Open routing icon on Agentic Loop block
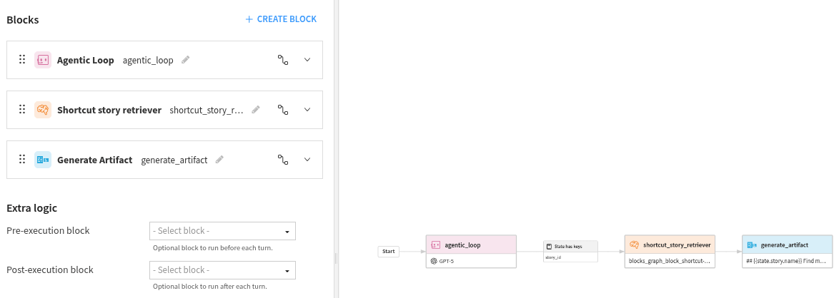 coord(282,60)
